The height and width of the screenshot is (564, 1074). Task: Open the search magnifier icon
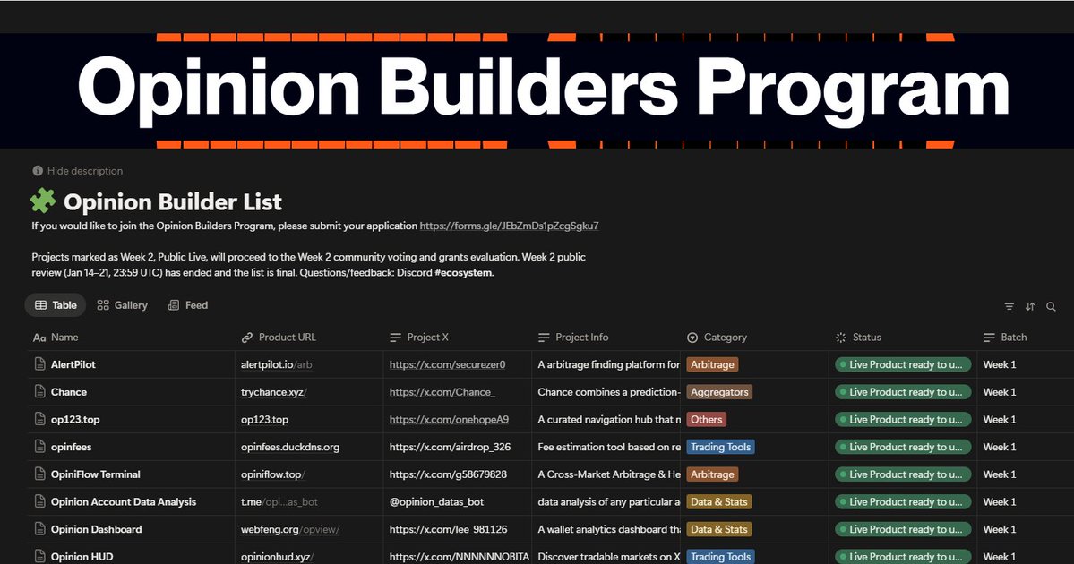coord(1051,307)
